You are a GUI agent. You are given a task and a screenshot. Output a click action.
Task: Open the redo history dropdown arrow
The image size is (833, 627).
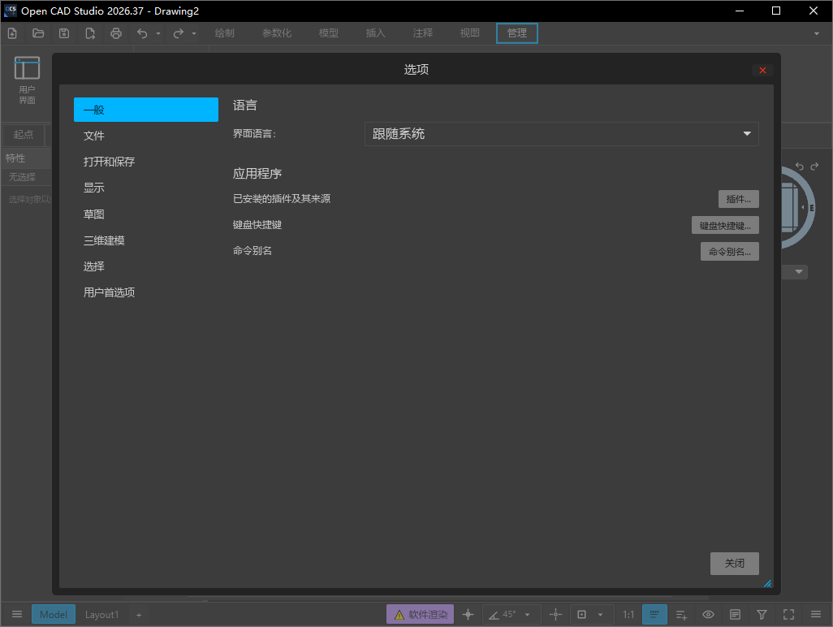tap(194, 33)
